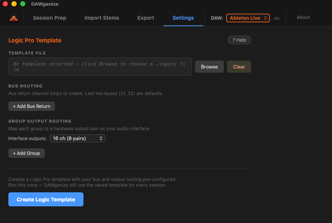Click the chevron on the Ableton Live selector
Viewport: 332px width, 223px height.
coord(265,18)
